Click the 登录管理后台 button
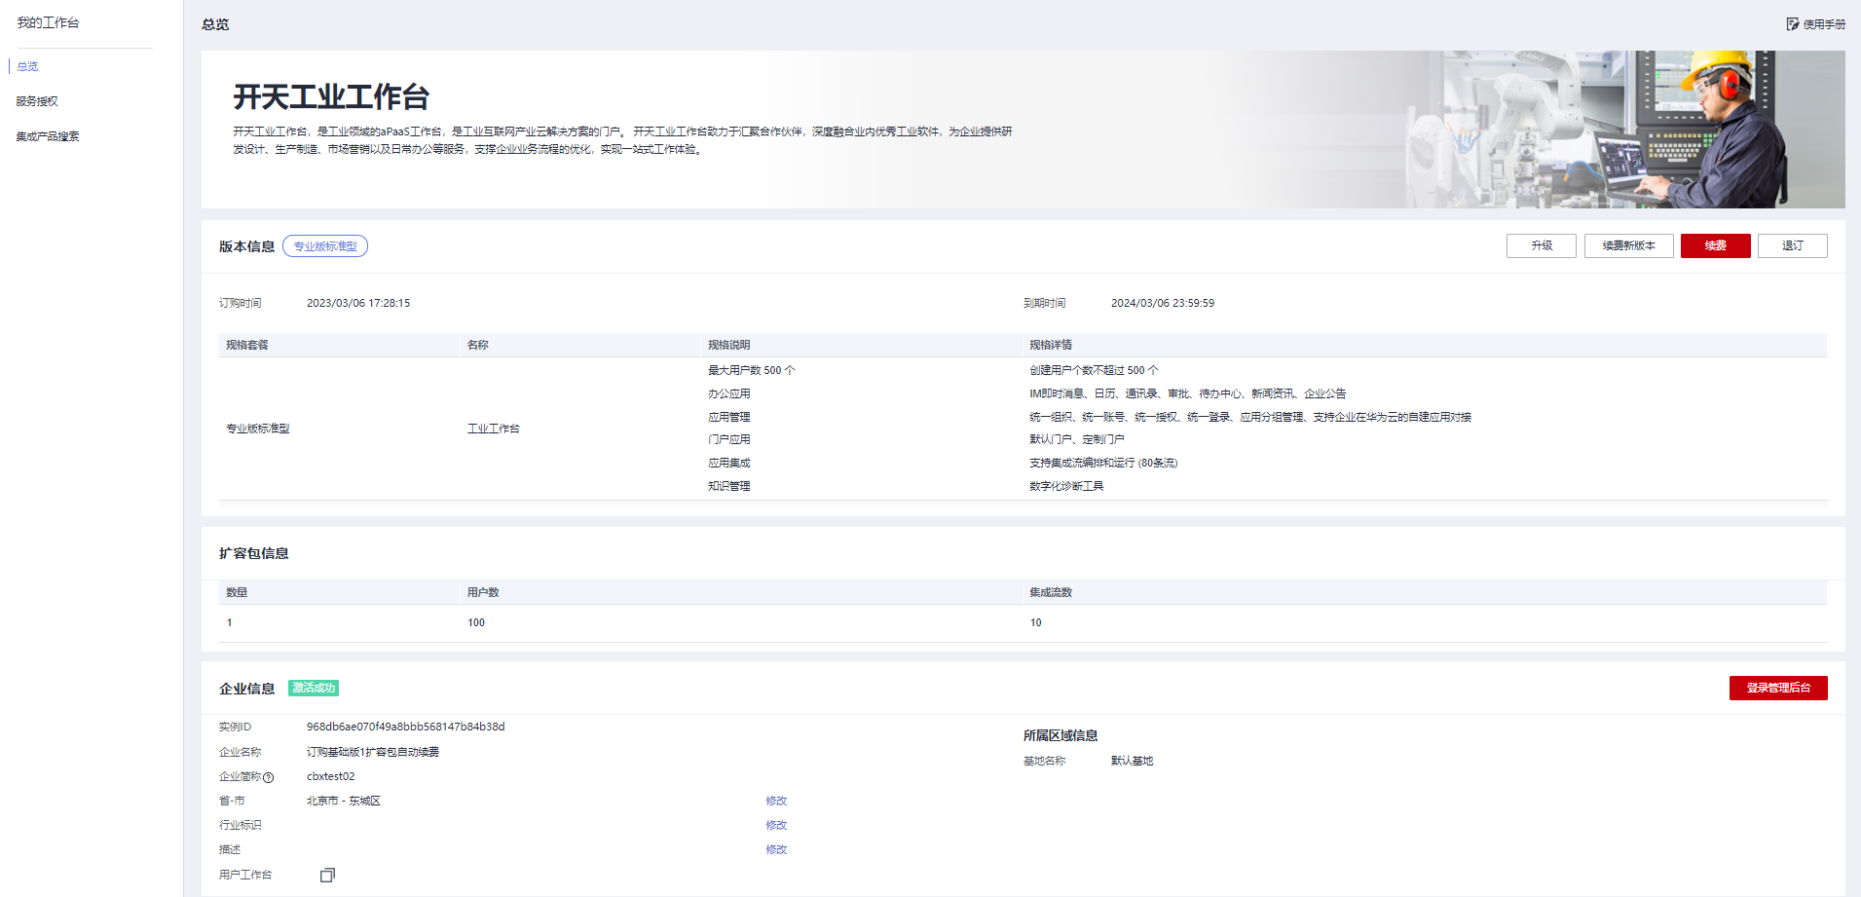 [x=1778, y=688]
